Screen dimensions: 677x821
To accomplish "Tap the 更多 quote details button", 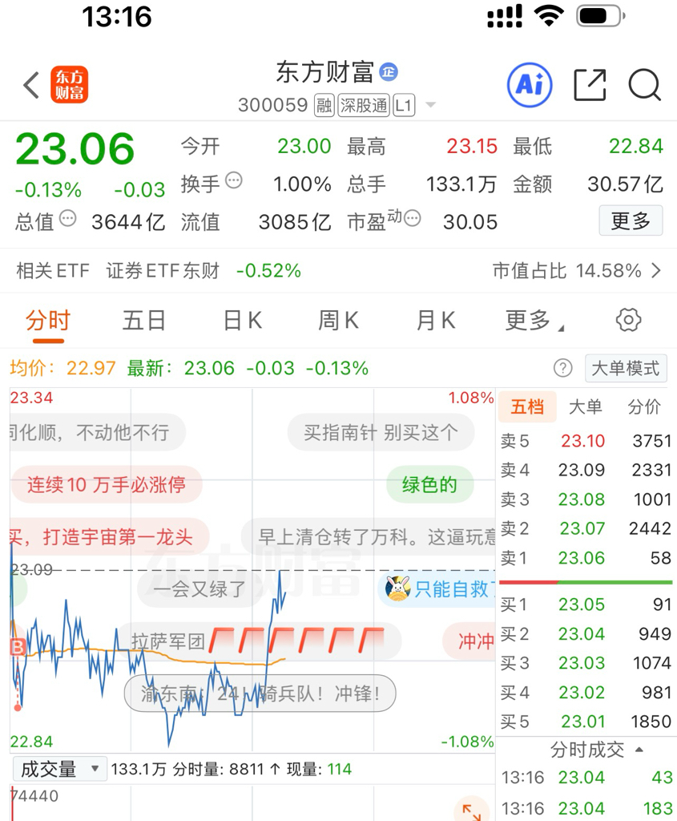I will pyautogui.click(x=631, y=220).
